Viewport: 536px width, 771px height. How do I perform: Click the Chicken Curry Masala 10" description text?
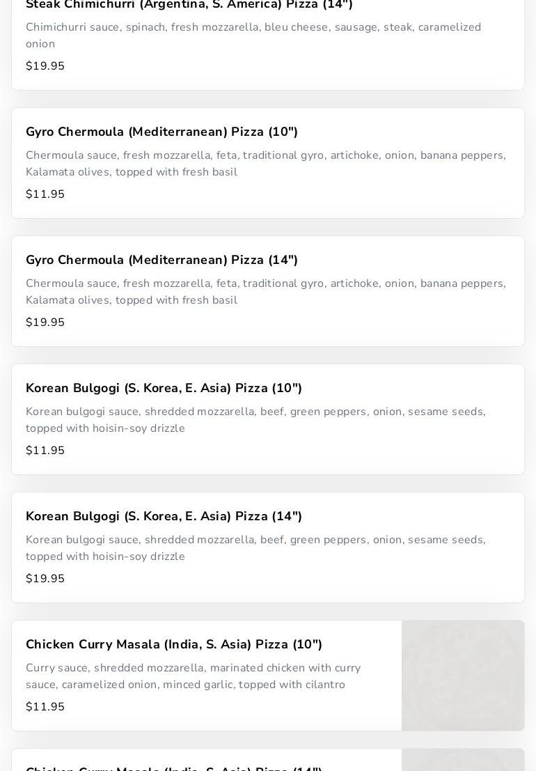193,676
